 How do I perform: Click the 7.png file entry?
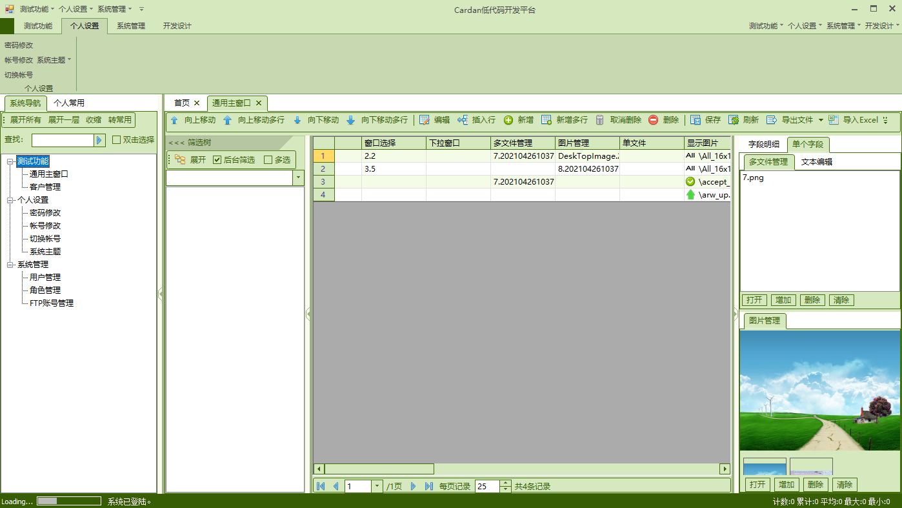pyautogui.click(x=753, y=178)
